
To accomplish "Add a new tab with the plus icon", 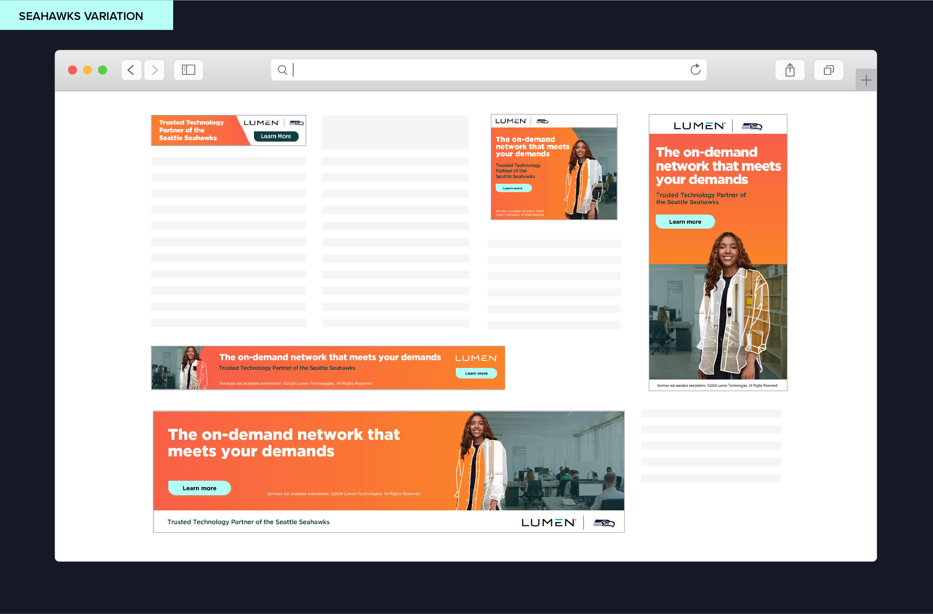I will click(x=866, y=80).
